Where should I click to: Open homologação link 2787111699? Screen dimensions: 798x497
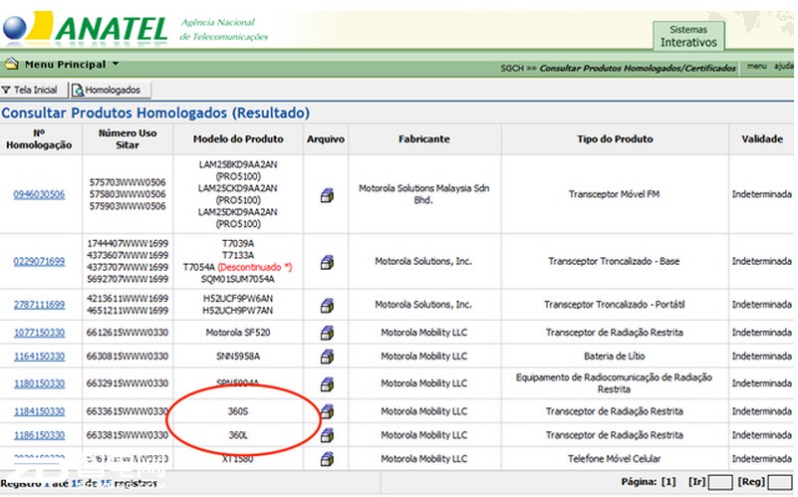click(x=39, y=305)
